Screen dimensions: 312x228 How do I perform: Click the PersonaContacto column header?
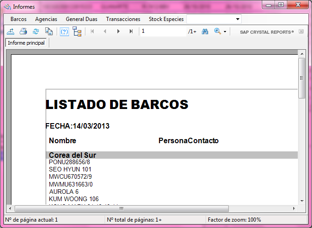189,140
